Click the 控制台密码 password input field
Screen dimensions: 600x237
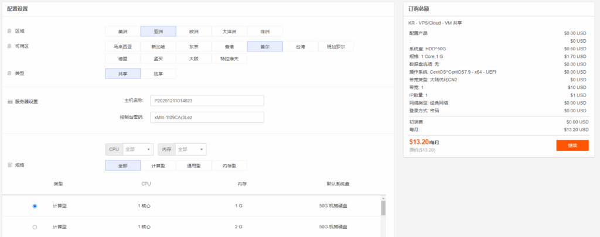click(x=207, y=117)
